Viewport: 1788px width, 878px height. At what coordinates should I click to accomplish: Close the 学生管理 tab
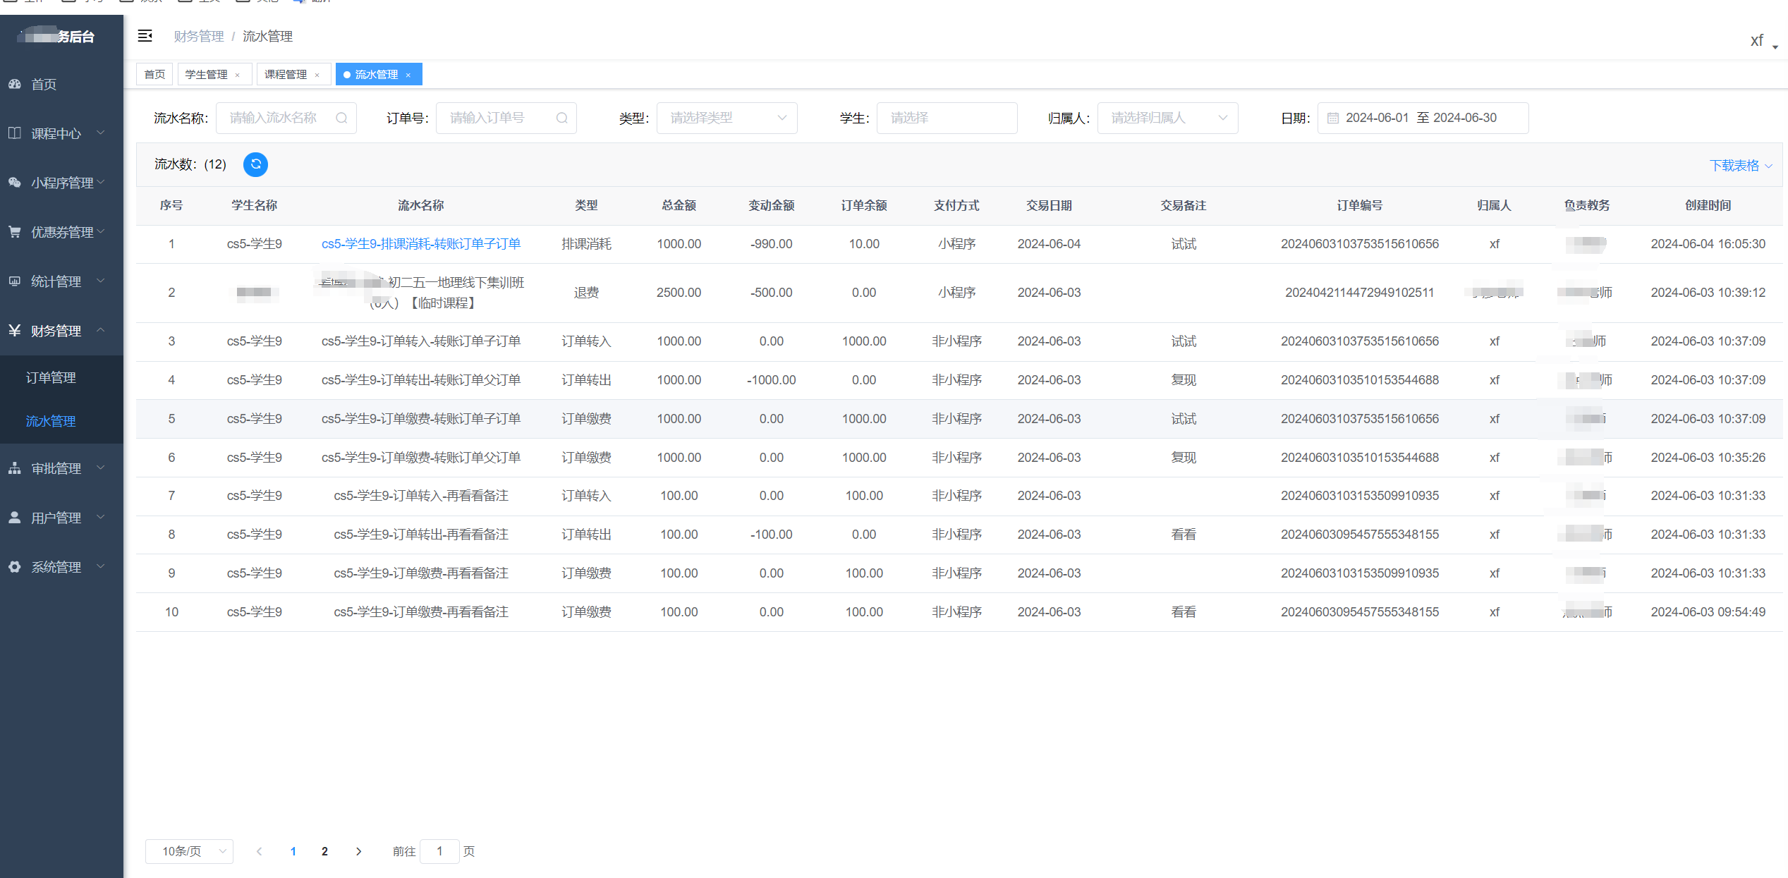tap(238, 75)
